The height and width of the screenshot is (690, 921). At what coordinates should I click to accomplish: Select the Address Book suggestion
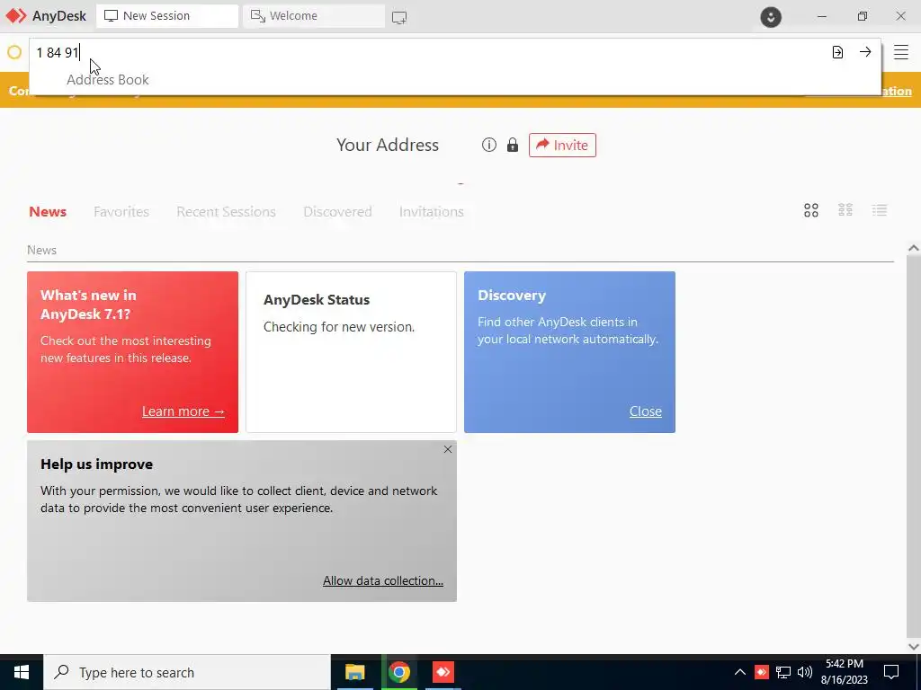108,80
